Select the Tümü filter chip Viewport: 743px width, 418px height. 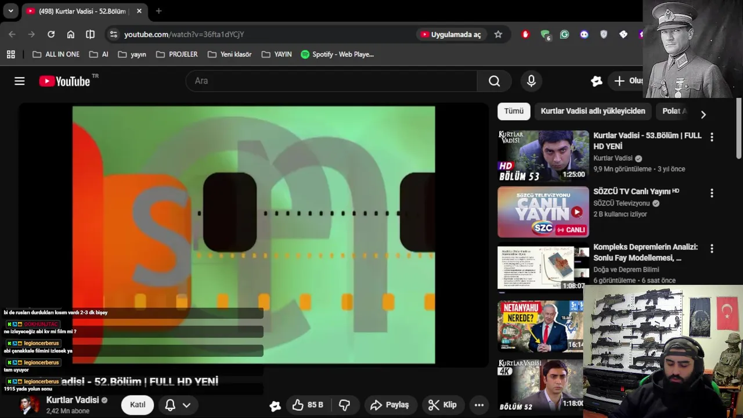(x=514, y=111)
